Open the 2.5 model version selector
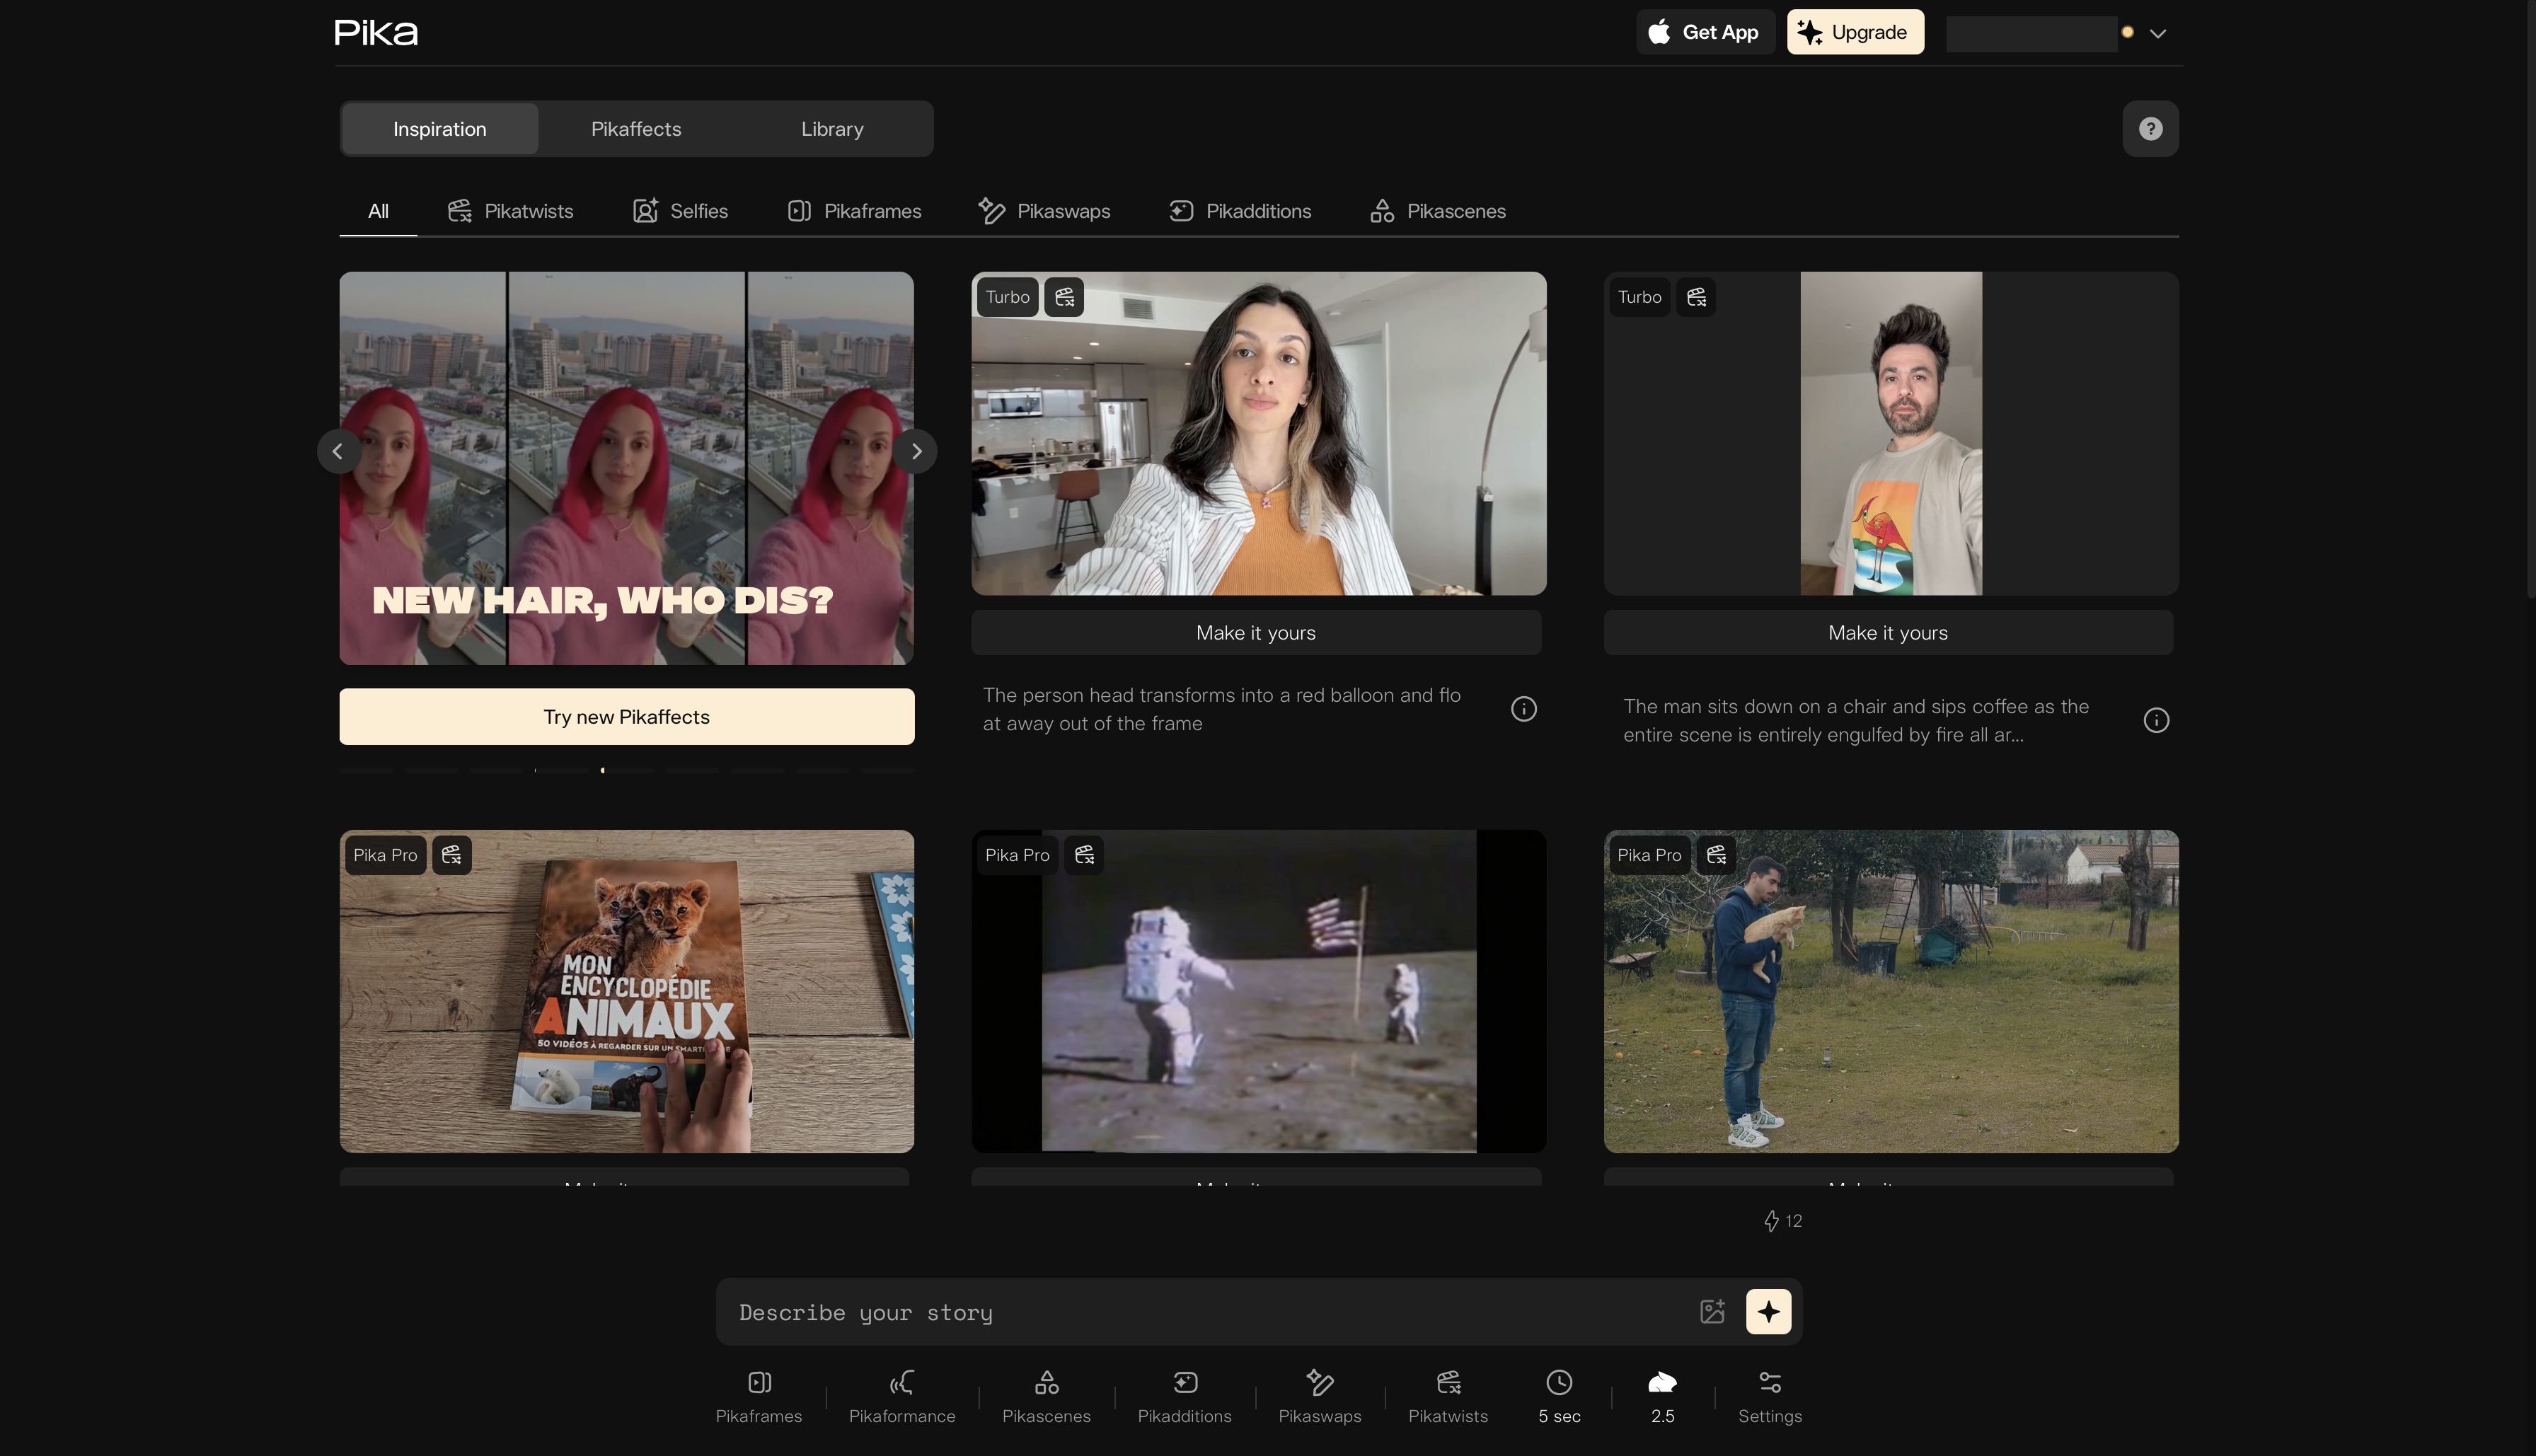 [1662, 1396]
